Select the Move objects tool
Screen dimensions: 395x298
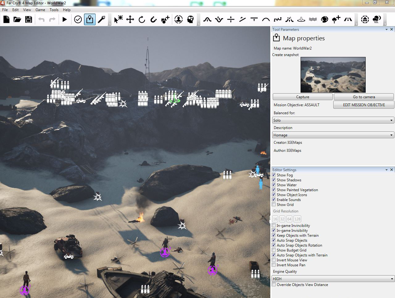point(130,19)
